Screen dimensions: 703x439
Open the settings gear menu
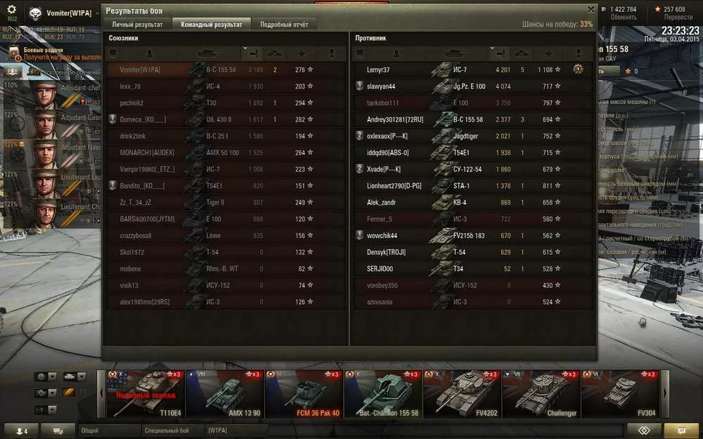point(12,9)
